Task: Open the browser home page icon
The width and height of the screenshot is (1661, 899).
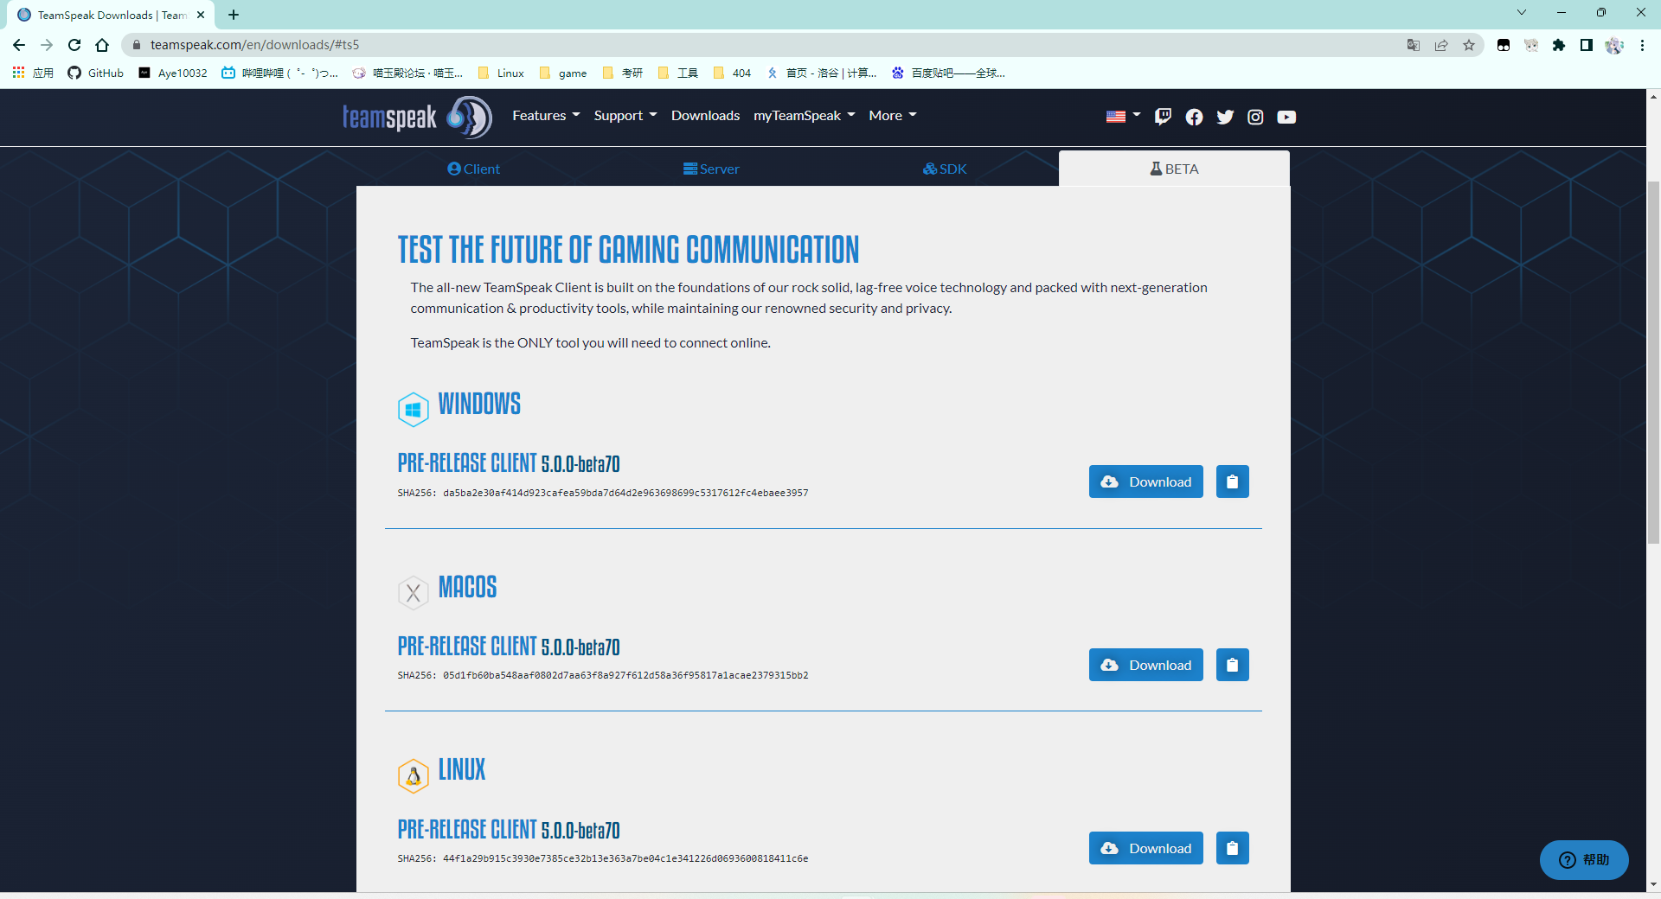Action: [102, 45]
